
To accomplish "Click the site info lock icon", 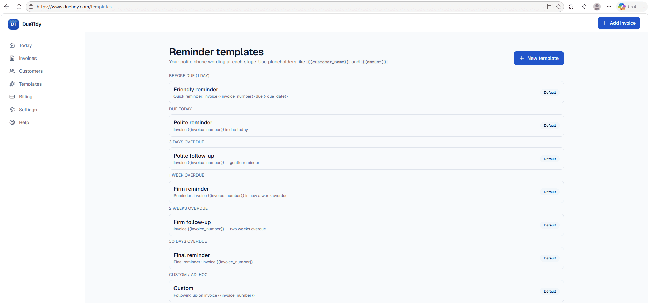I will coord(31,7).
